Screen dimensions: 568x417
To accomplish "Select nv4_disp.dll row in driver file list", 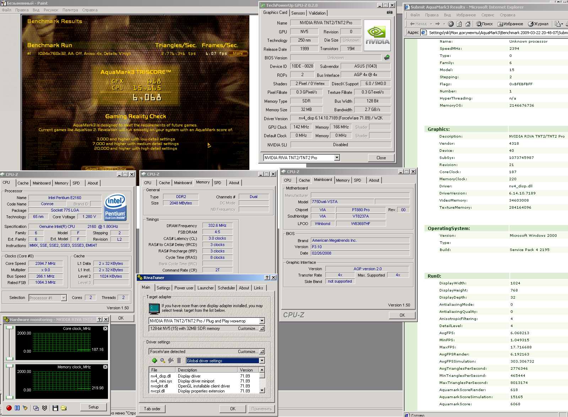I will pyautogui.click(x=204, y=376).
